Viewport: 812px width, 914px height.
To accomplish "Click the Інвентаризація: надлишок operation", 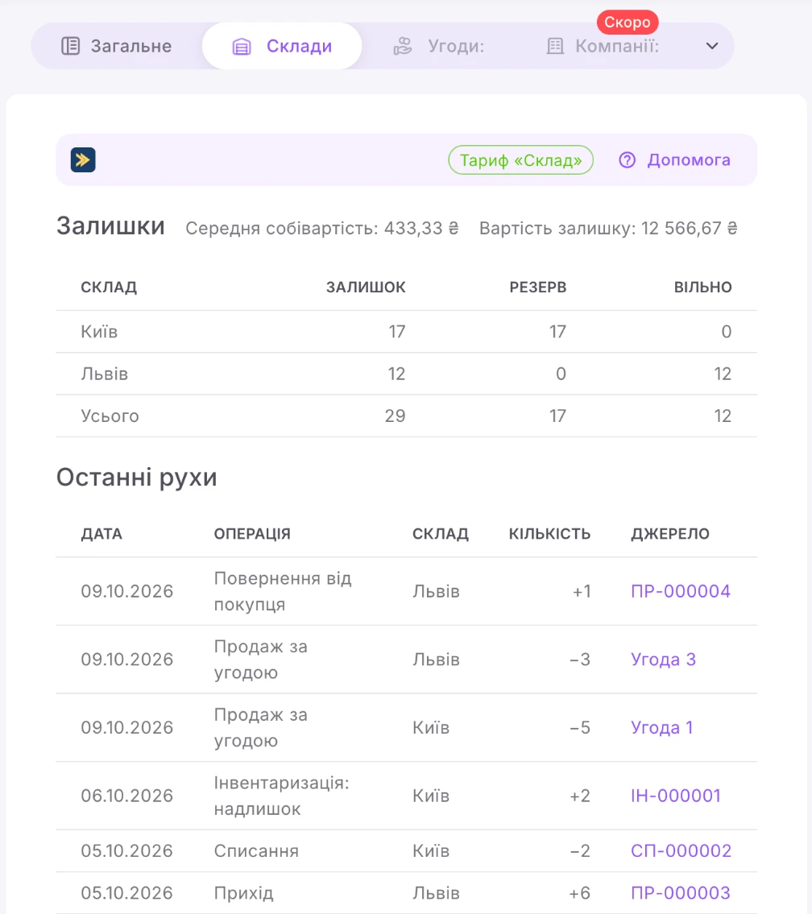I will coord(282,796).
